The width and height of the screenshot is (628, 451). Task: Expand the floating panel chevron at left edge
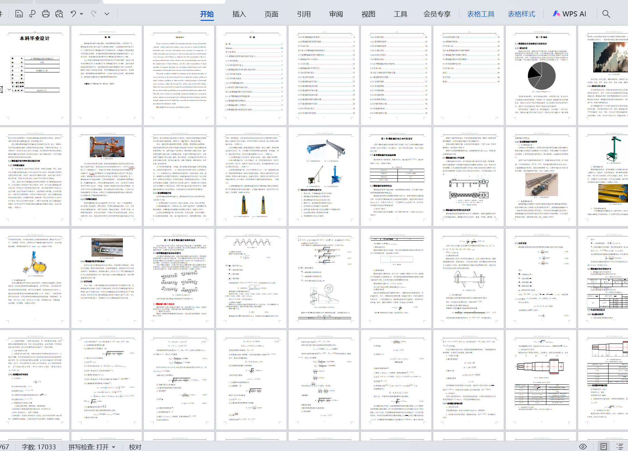pos(9,90)
